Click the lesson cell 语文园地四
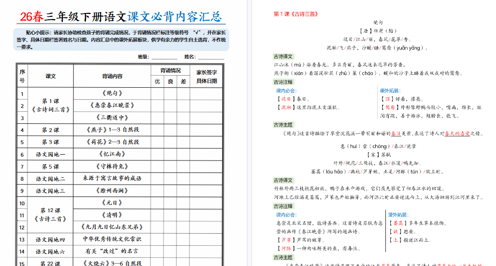 click(x=51, y=239)
